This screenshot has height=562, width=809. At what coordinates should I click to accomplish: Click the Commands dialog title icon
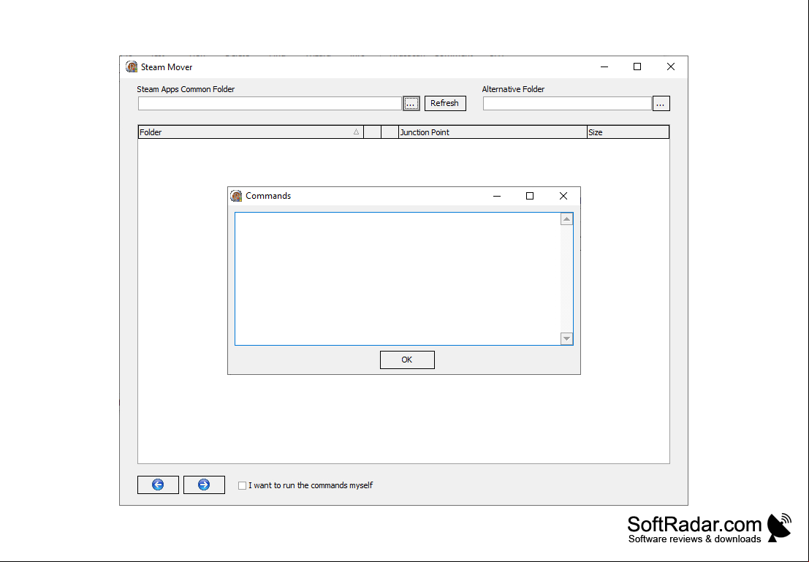click(236, 196)
